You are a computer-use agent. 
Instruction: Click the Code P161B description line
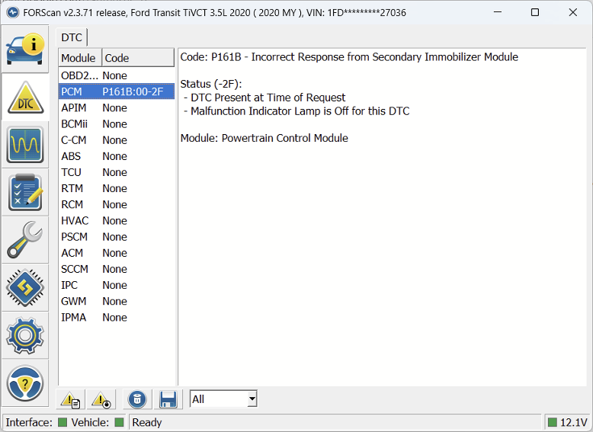point(349,57)
